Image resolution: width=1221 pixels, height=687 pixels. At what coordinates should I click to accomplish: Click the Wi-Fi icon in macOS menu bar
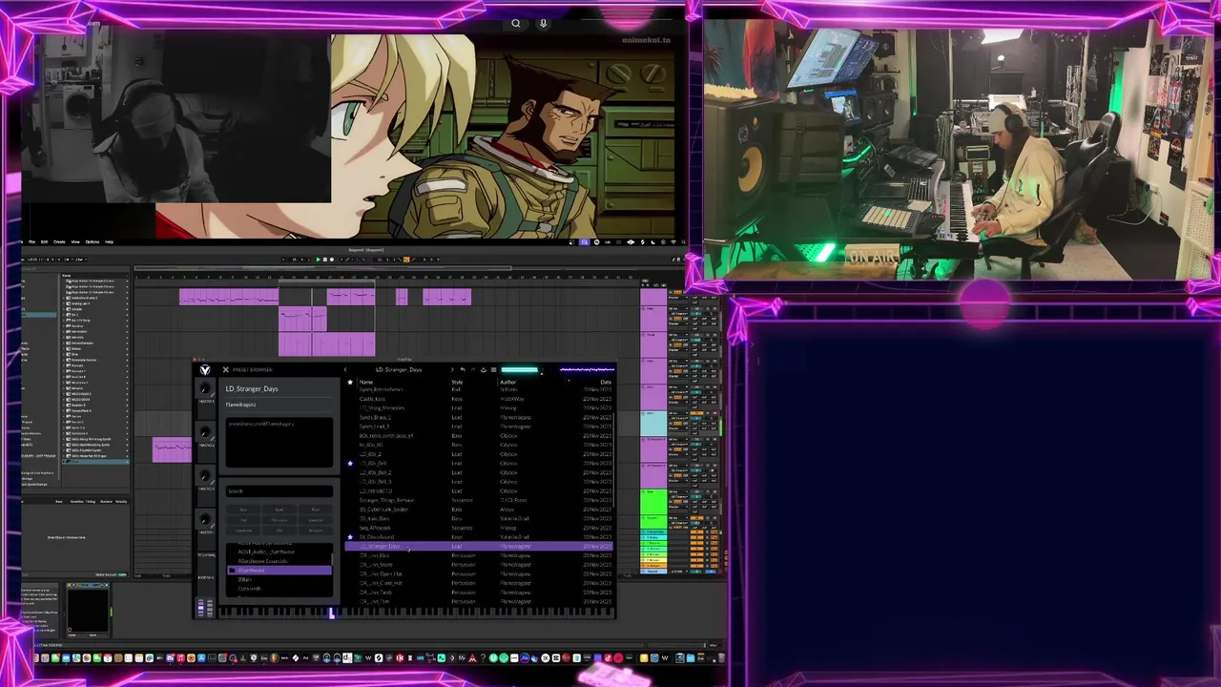(x=673, y=241)
